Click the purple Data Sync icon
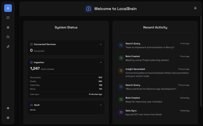The height and width of the screenshot is (126, 203). click(121, 112)
